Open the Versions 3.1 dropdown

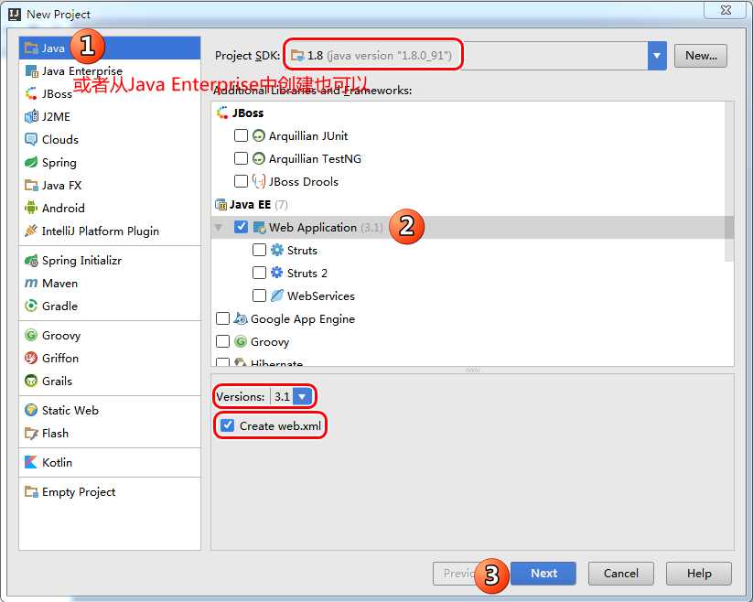[303, 396]
